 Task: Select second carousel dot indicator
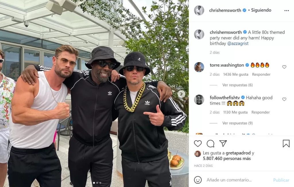click(x=97, y=183)
